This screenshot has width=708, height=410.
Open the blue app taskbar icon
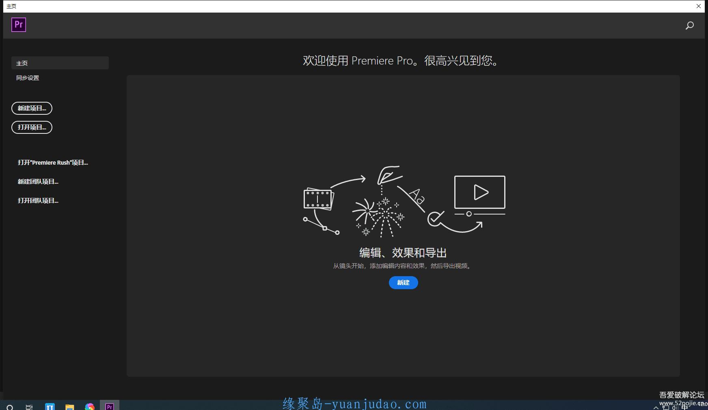pos(50,406)
